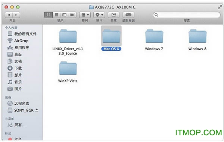Switch to list view mode
The width and height of the screenshot is (224, 142).
click(x=57, y=15)
